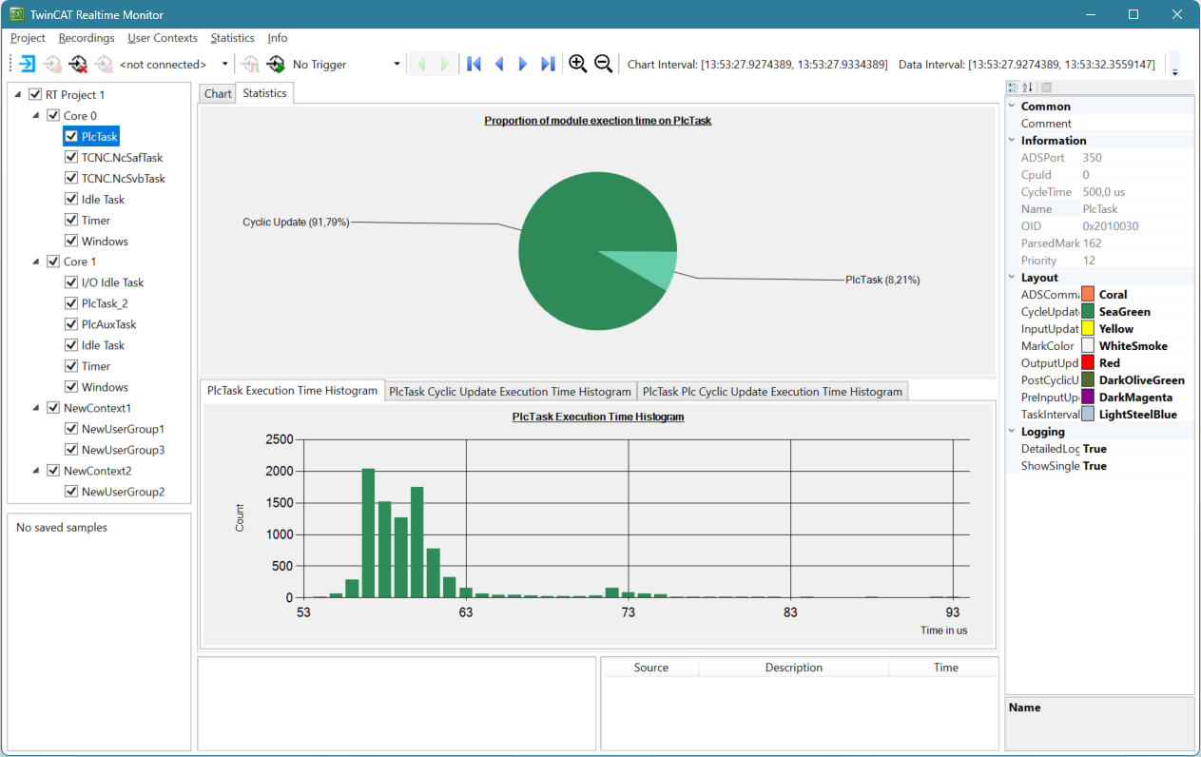Viewport: 1201px width, 757px height.
Task: Click the Time column header
Action: tap(946, 668)
